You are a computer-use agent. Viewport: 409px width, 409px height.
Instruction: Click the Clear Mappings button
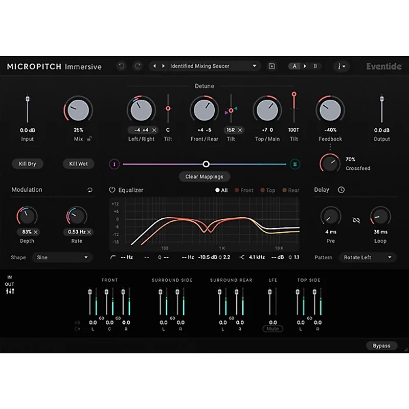204,176
